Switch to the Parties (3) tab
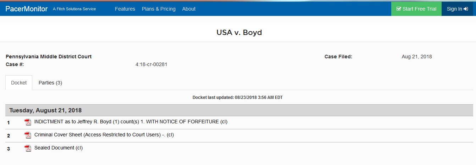The width and height of the screenshot is (476, 165). 50,83
